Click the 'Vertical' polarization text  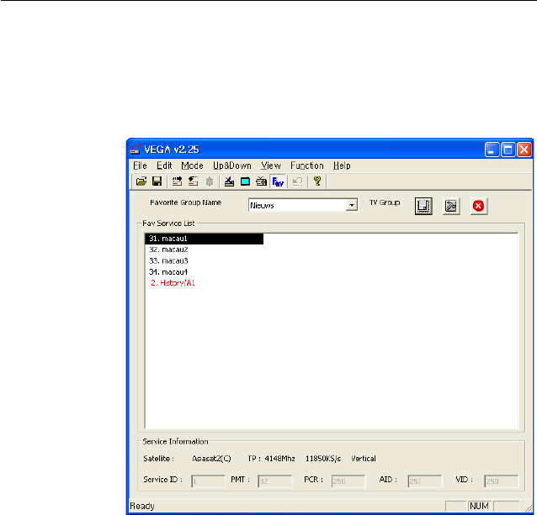tap(364, 459)
